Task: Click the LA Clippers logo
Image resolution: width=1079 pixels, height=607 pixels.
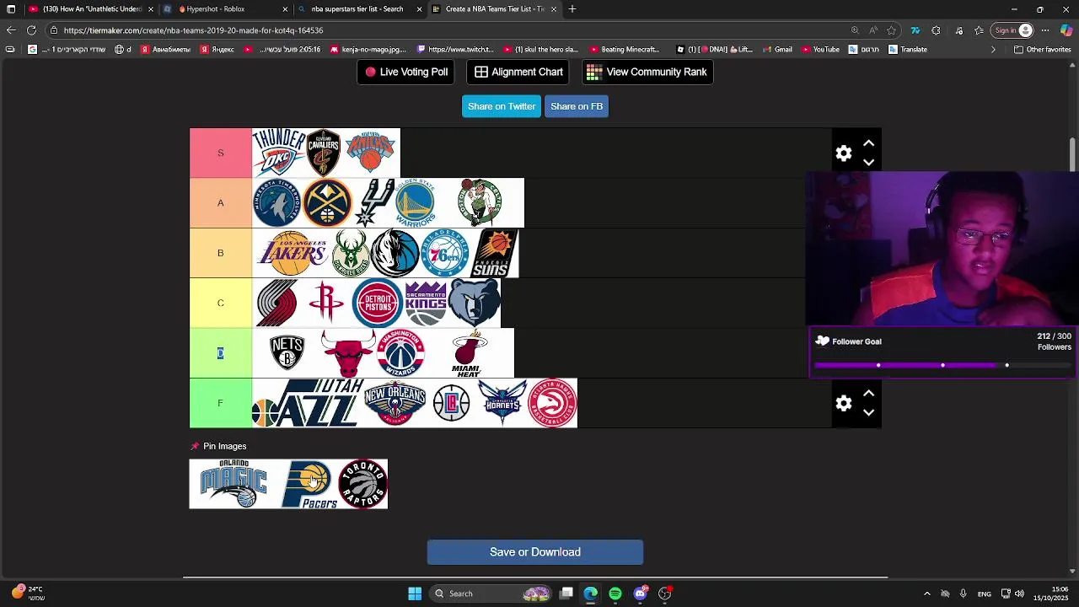Action: tap(451, 403)
